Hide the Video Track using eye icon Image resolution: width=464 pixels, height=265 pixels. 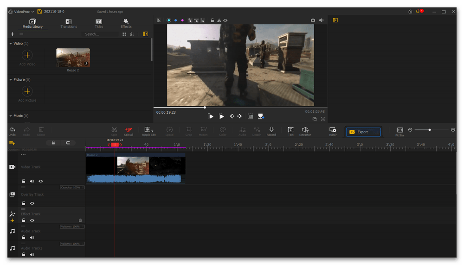point(41,181)
